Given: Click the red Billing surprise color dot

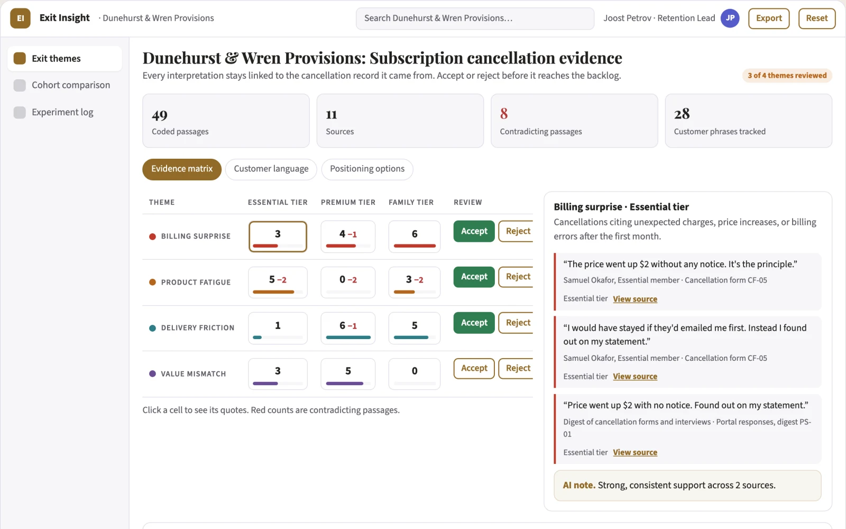Looking at the screenshot, I should tap(152, 236).
